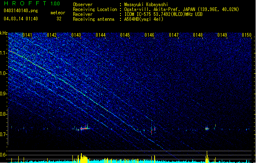256x163 pixels.
Task: Click the 0147 time axis label
Action: click(174, 35)
